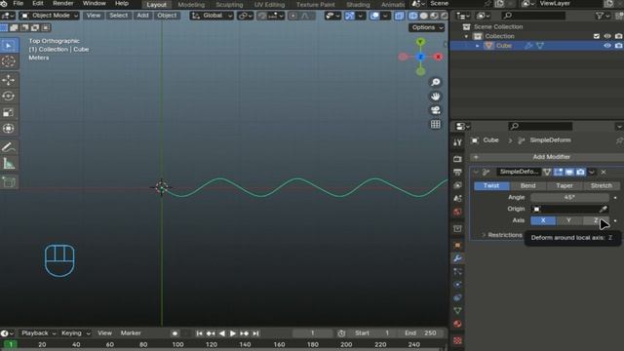Open the Particles properties tab

457,271
